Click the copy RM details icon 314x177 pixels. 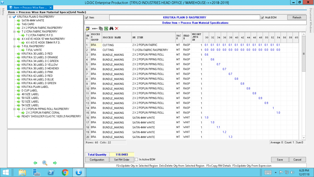click(x=101, y=28)
